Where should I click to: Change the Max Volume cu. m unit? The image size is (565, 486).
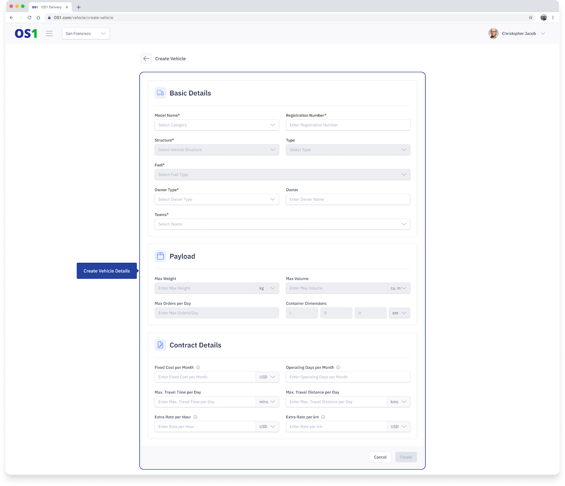(399, 288)
